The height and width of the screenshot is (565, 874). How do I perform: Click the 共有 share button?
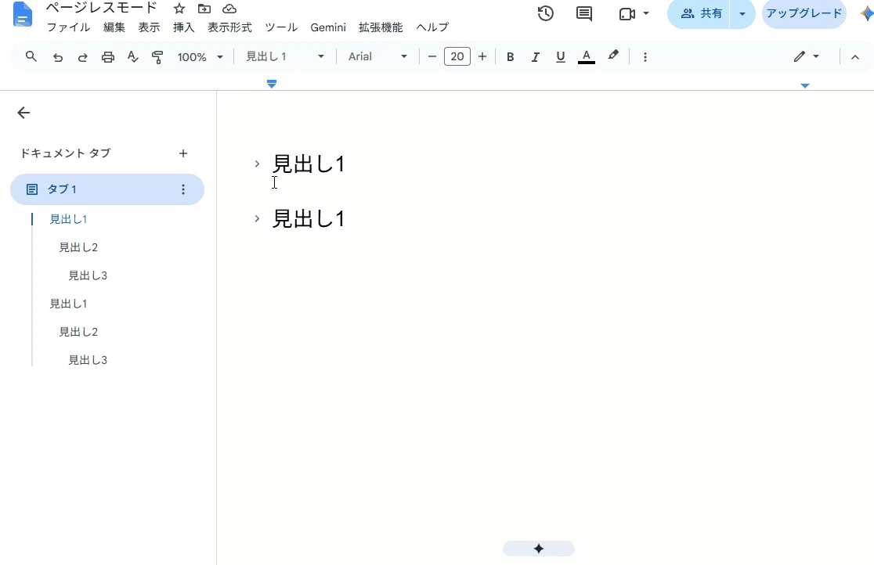point(700,13)
